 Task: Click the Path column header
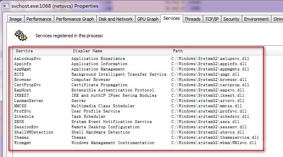(216, 51)
